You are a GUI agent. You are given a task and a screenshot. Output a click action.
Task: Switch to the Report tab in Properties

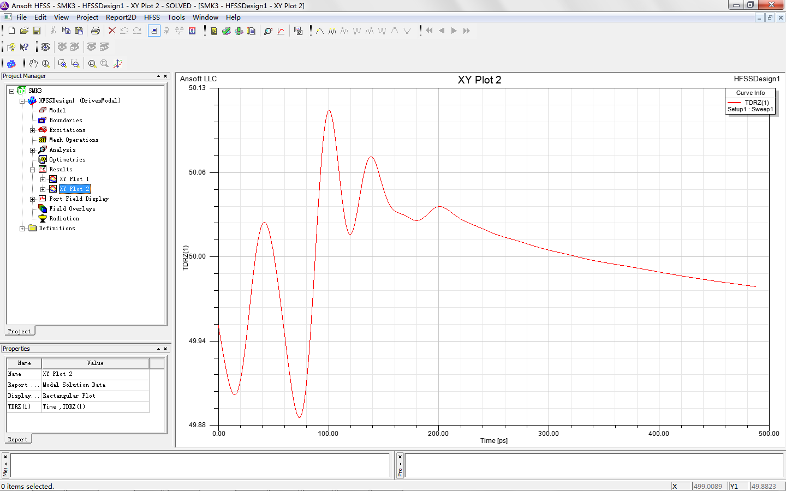(x=18, y=439)
